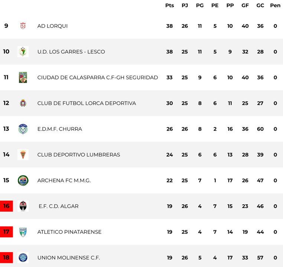Click the E.F. C.D. Algar crest
This screenshot has width=283, height=267.
(23, 206)
